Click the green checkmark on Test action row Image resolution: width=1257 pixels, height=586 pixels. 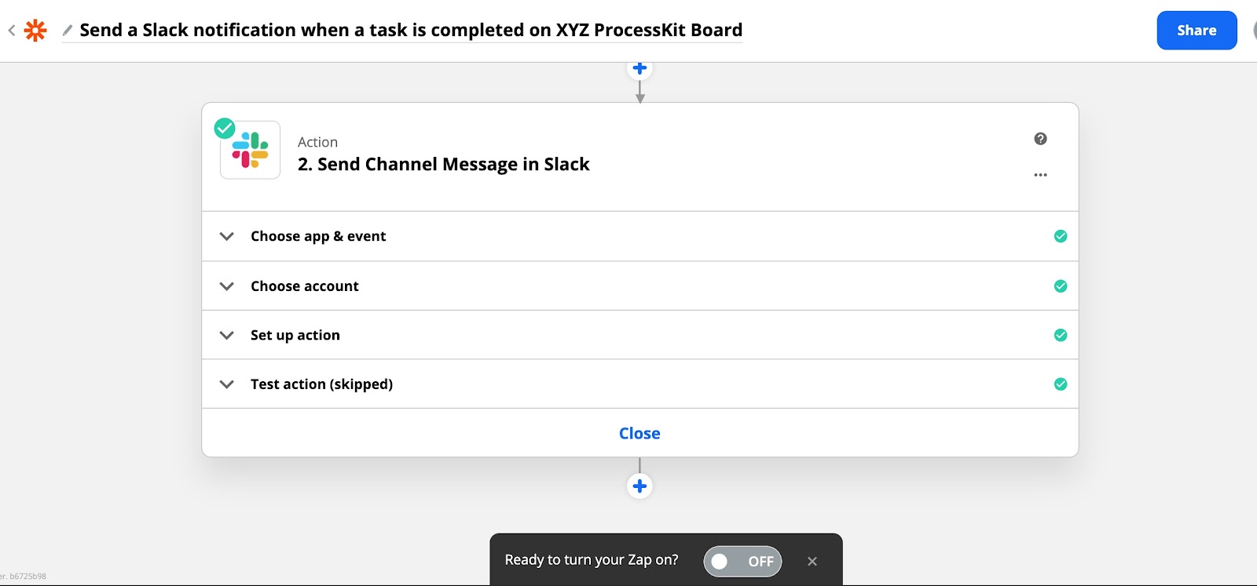pos(1061,384)
